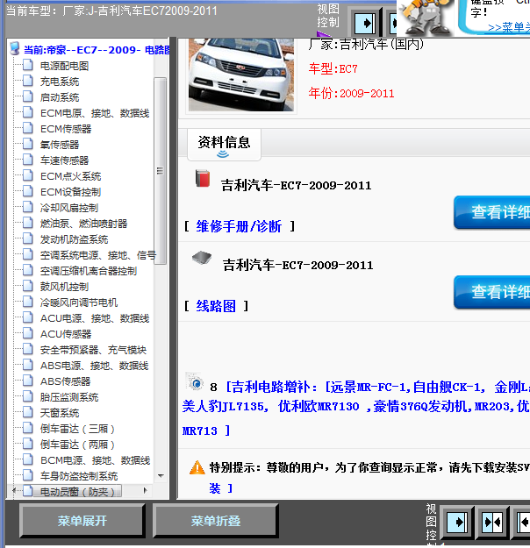Open 充电系统 tree entry

click(60, 82)
